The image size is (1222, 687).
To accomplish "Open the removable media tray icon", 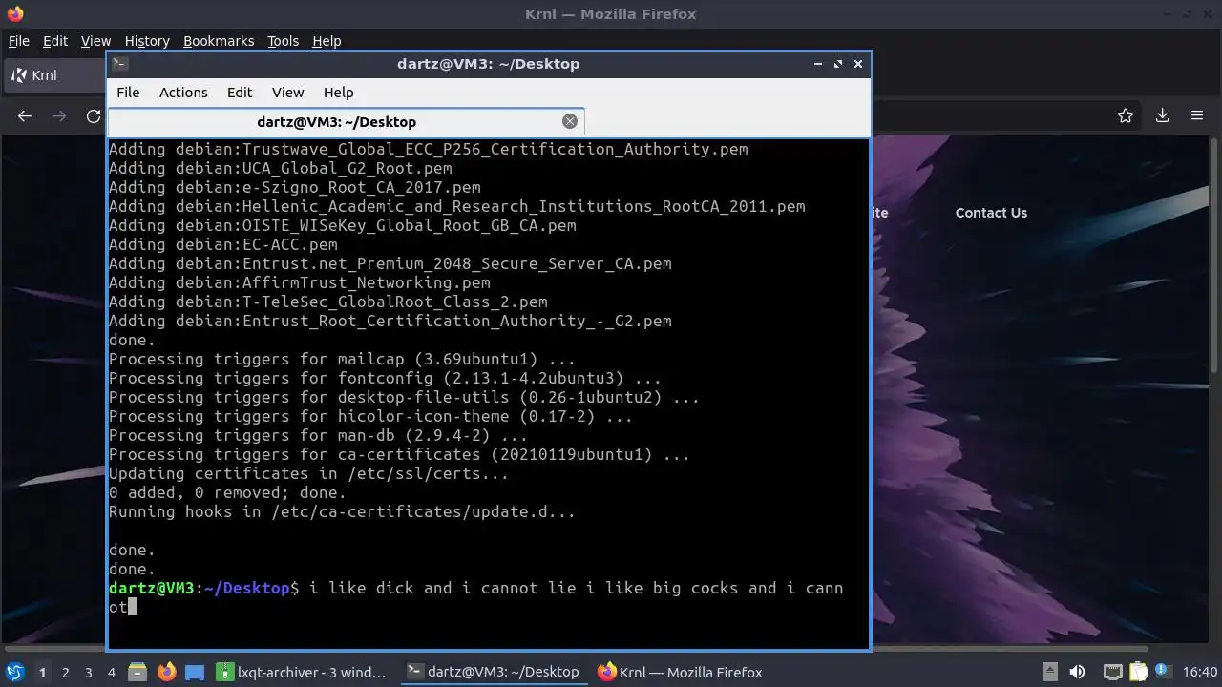I will tap(1049, 672).
